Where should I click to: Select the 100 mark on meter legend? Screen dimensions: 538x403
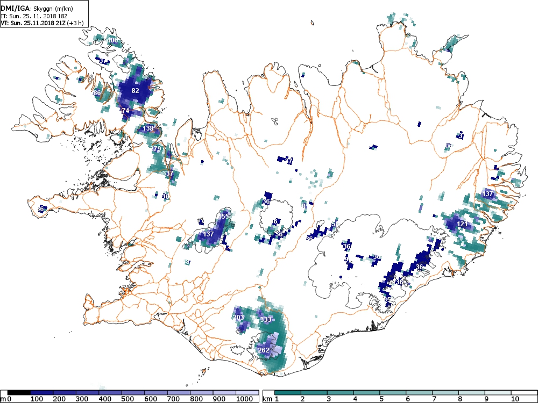click(37, 399)
